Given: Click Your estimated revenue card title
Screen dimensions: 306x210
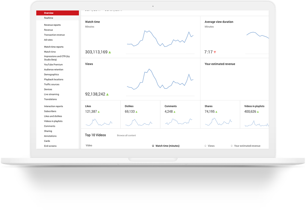Looking at the screenshot, I should (x=220, y=64).
